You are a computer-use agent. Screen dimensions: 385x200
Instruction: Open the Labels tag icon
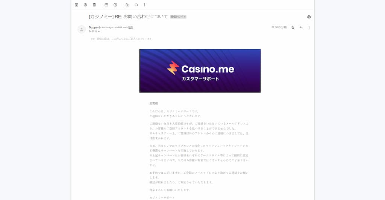pos(136,5)
